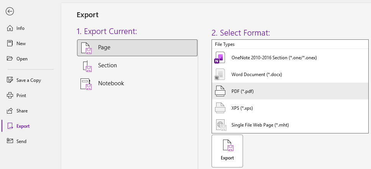371x169 pixels.
Task: Click the Word document file icon
Action: (x=219, y=75)
